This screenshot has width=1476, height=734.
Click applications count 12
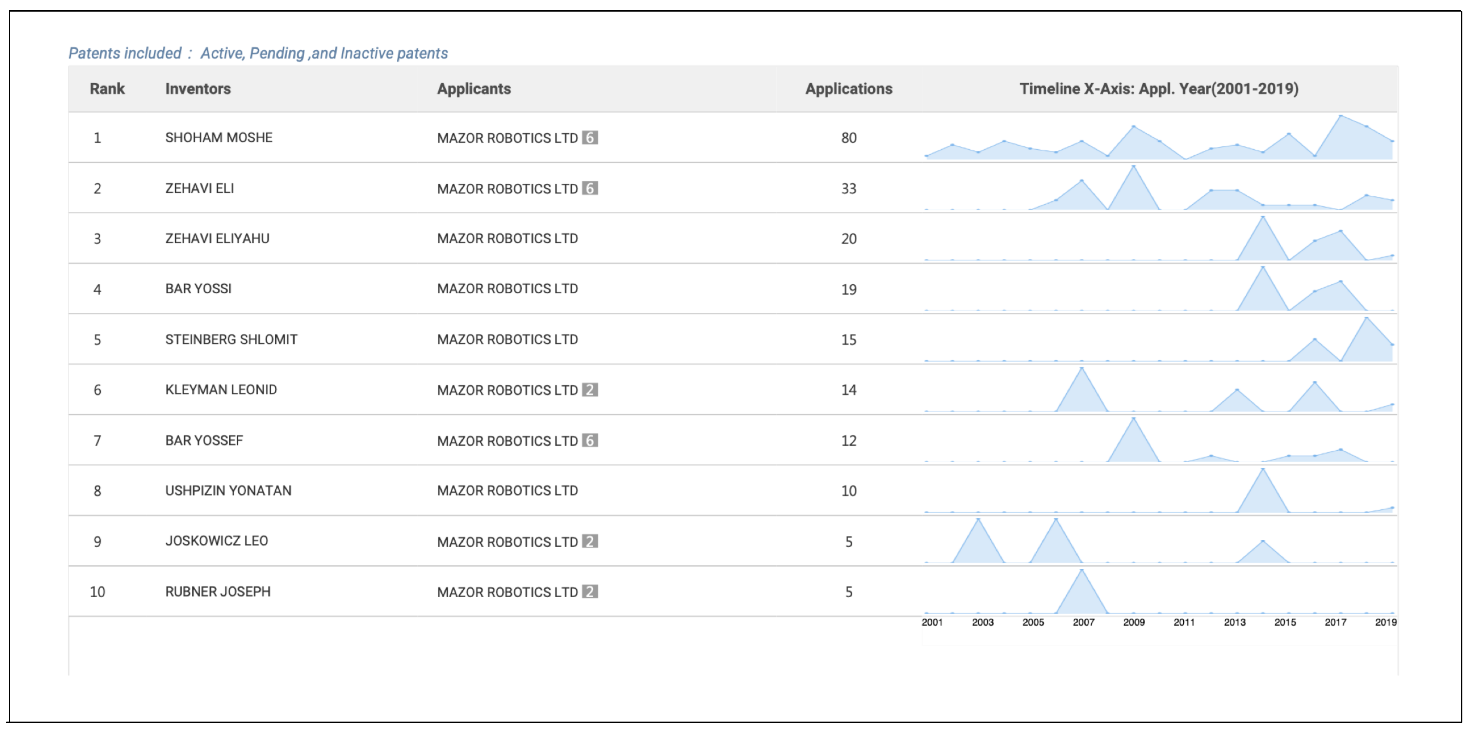(849, 440)
